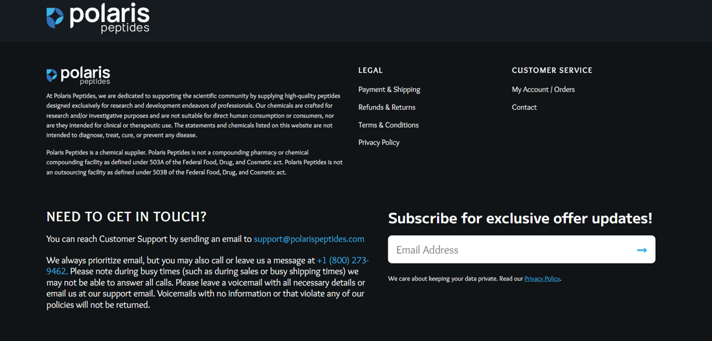Open the underlined Privacy Policy link below the email field

(x=542, y=279)
